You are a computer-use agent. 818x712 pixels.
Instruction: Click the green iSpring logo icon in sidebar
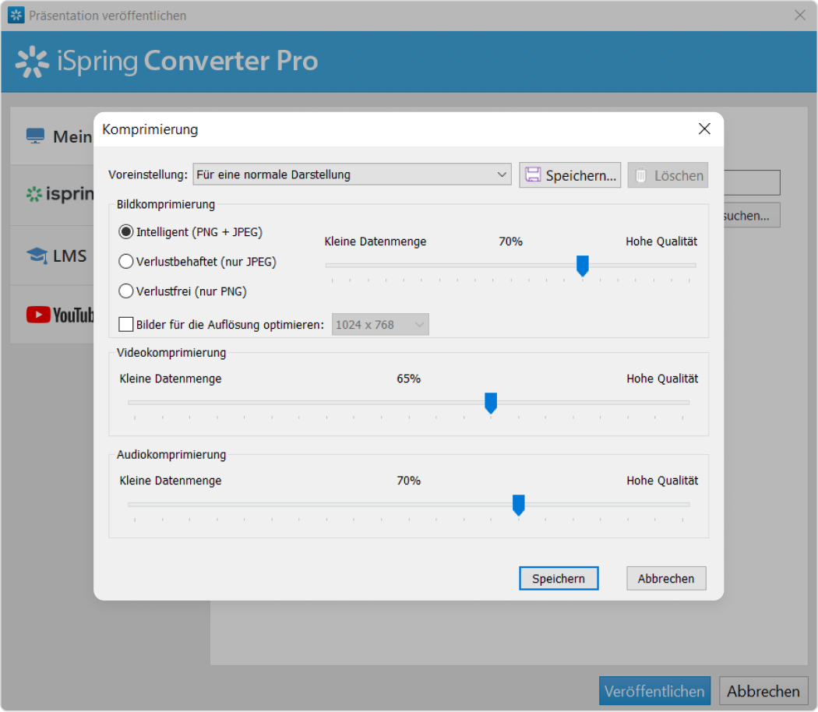(34, 195)
